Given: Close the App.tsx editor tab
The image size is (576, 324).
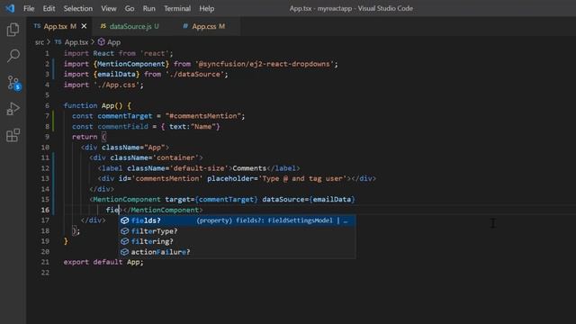Looking at the screenshot, I should point(84,26).
